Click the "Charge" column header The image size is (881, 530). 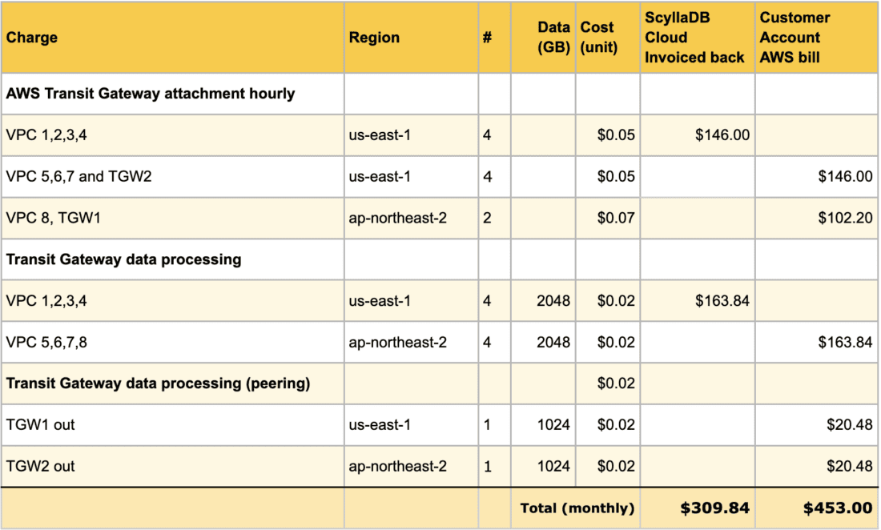[x=172, y=38]
